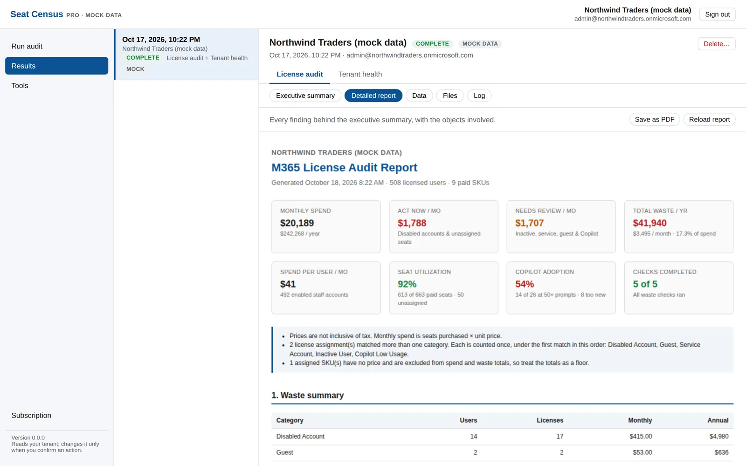Click the Sign out button
Image resolution: width=746 pixels, height=466 pixels.
[717, 14]
